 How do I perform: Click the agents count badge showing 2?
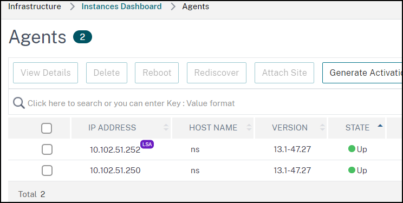[x=82, y=37]
